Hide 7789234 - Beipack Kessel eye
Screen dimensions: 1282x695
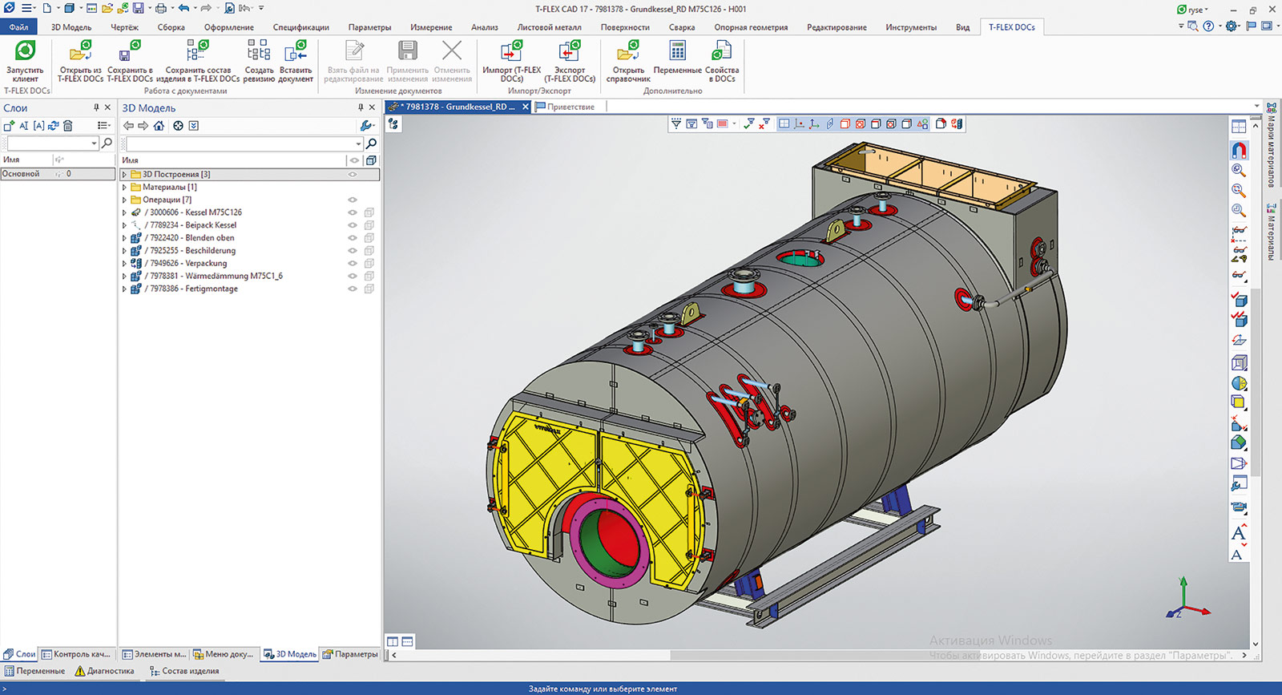coord(352,225)
